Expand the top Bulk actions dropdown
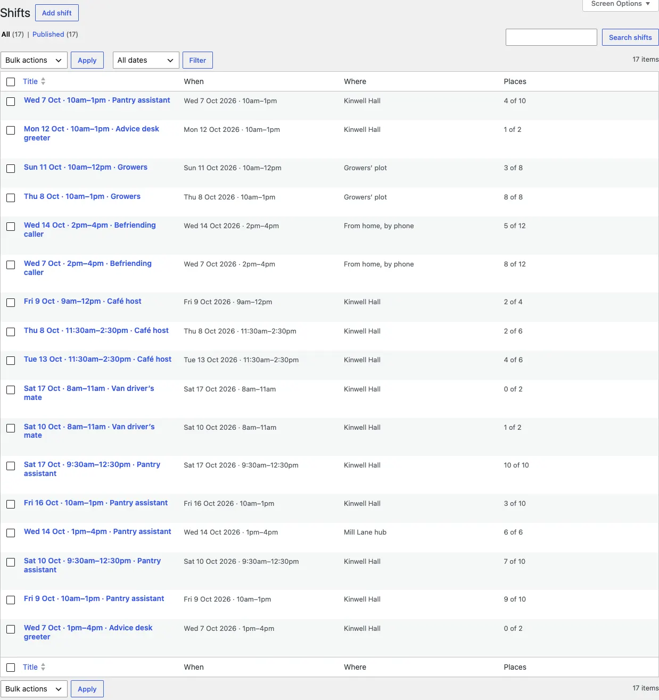This screenshot has width=659, height=700. [x=34, y=60]
